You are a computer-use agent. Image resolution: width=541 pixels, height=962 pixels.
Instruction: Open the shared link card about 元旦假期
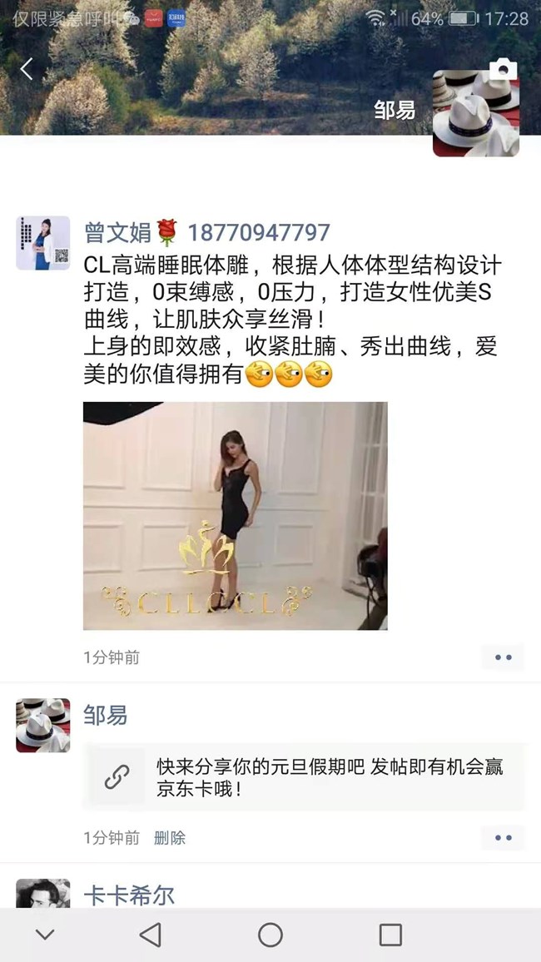pos(304,776)
